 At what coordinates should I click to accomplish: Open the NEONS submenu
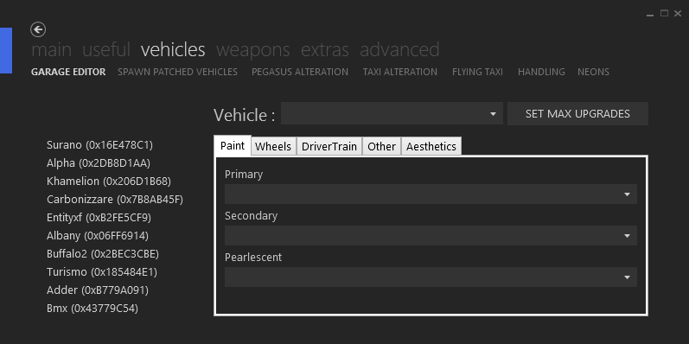pyautogui.click(x=593, y=72)
